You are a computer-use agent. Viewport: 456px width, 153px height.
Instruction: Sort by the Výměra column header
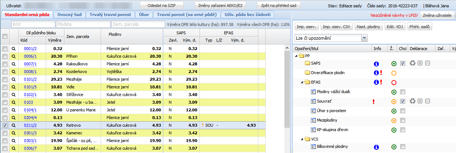coord(55,40)
